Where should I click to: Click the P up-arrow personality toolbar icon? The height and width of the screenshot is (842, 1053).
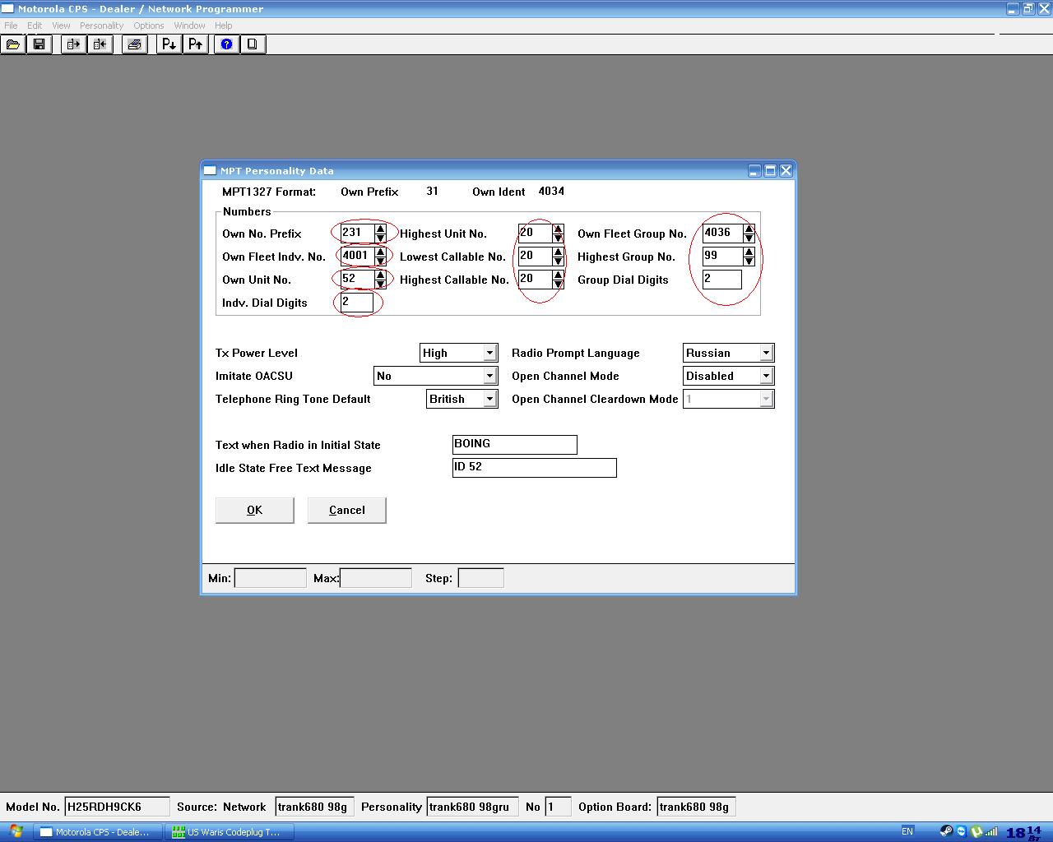tap(196, 44)
